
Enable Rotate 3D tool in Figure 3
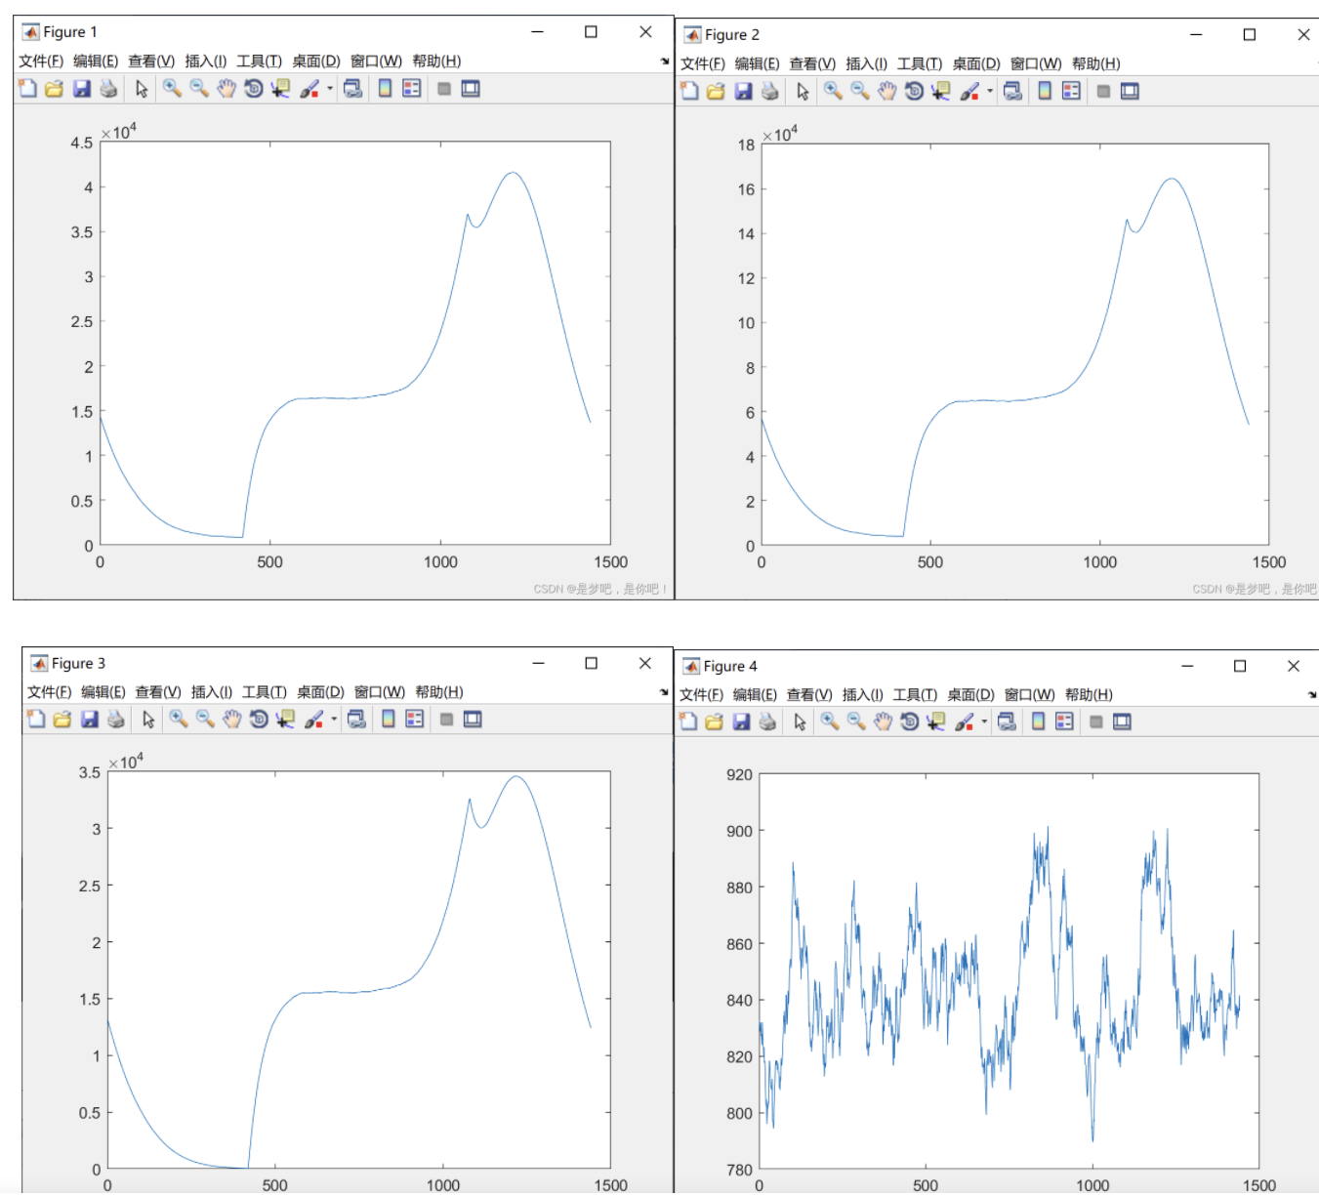(259, 720)
